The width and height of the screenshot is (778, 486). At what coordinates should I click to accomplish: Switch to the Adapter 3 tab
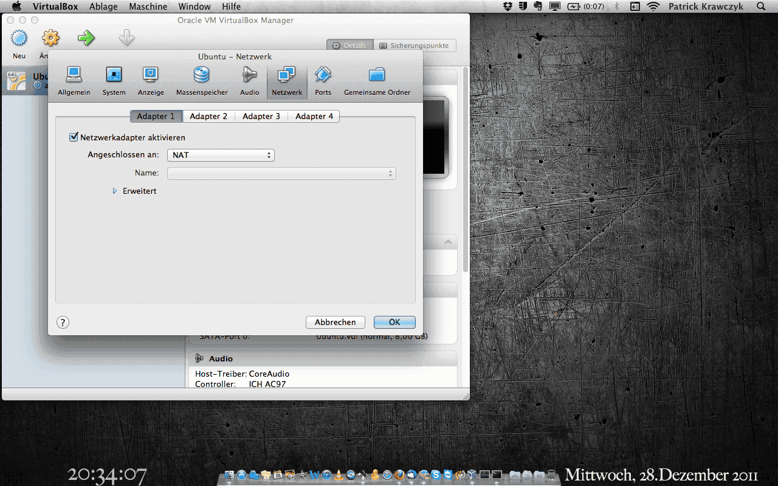pos(261,116)
